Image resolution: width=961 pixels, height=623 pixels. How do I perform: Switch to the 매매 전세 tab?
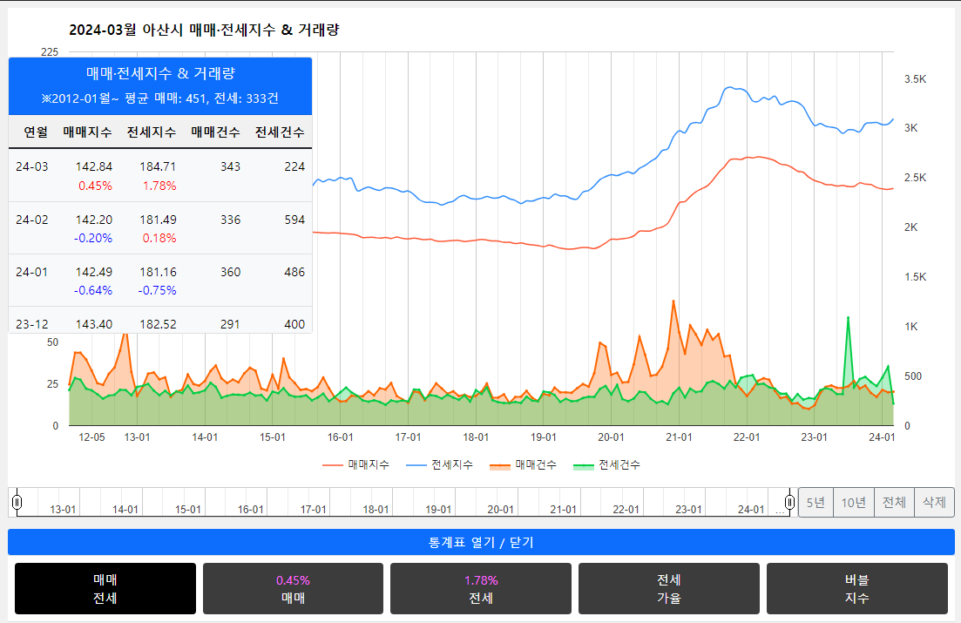(x=105, y=589)
